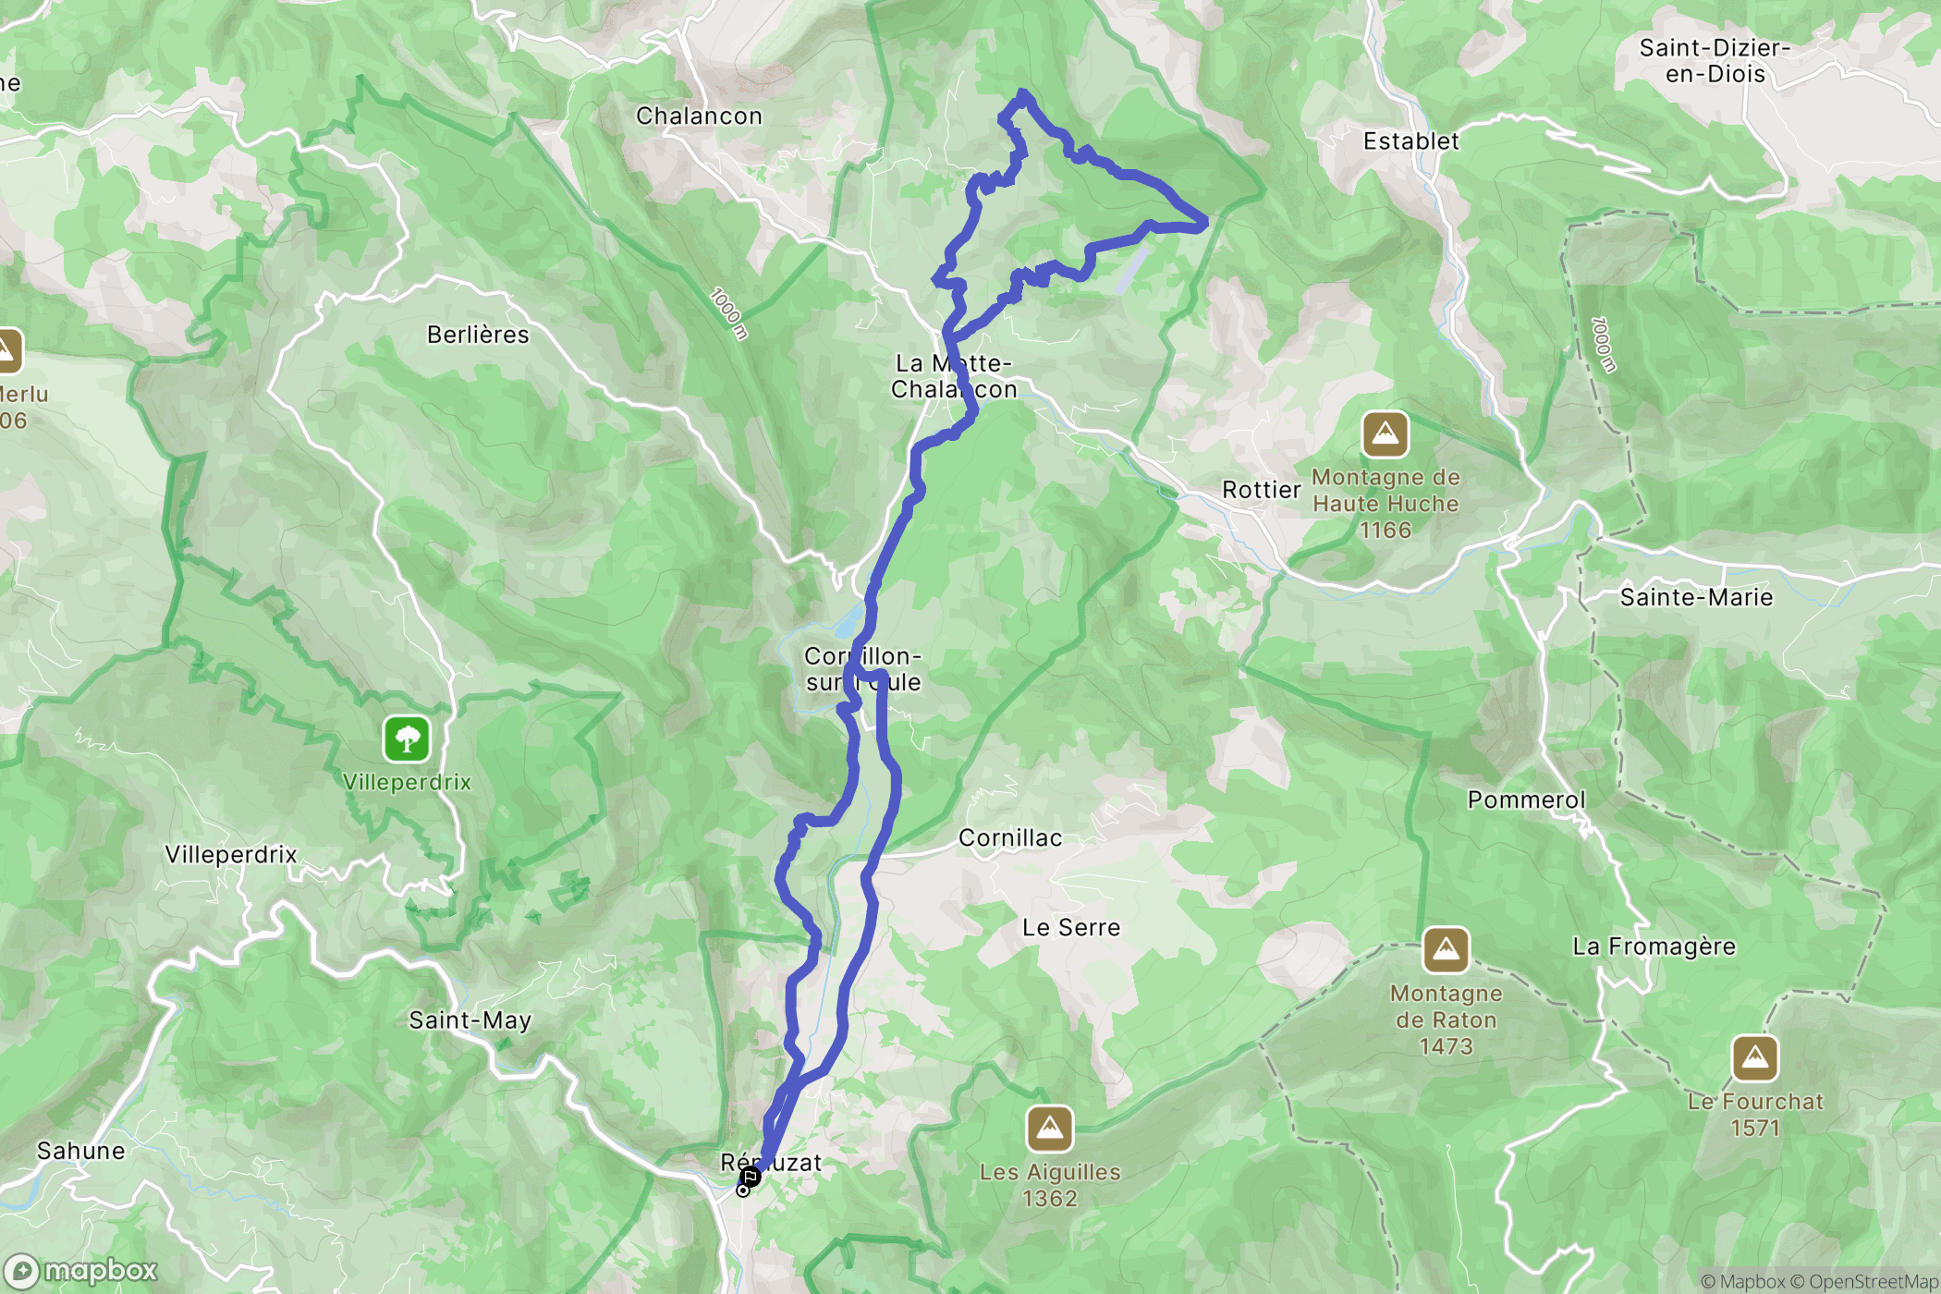The height and width of the screenshot is (1294, 1941).
Task: Click the Les Aiguilles peak icon
Action: pyautogui.click(x=1049, y=1129)
